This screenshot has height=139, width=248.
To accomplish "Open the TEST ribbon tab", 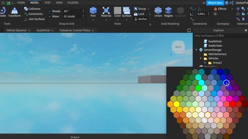I will [47, 3].
